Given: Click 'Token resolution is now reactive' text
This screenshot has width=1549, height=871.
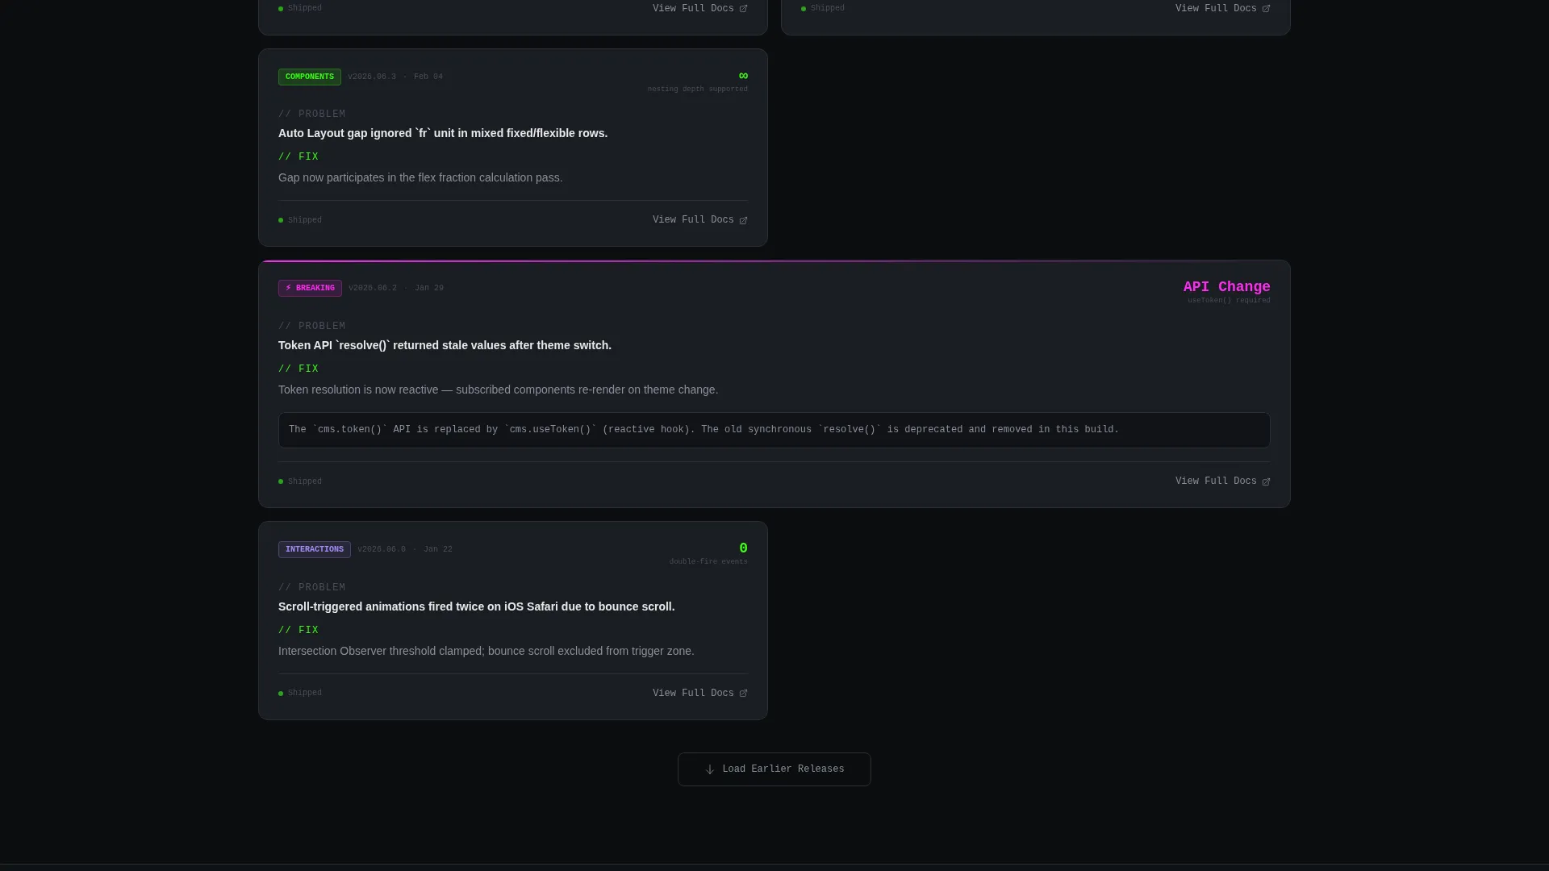Looking at the screenshot, I should point(498,390).
